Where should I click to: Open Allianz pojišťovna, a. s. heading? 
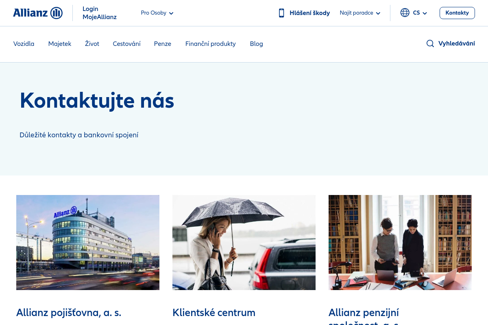[69, 312]
